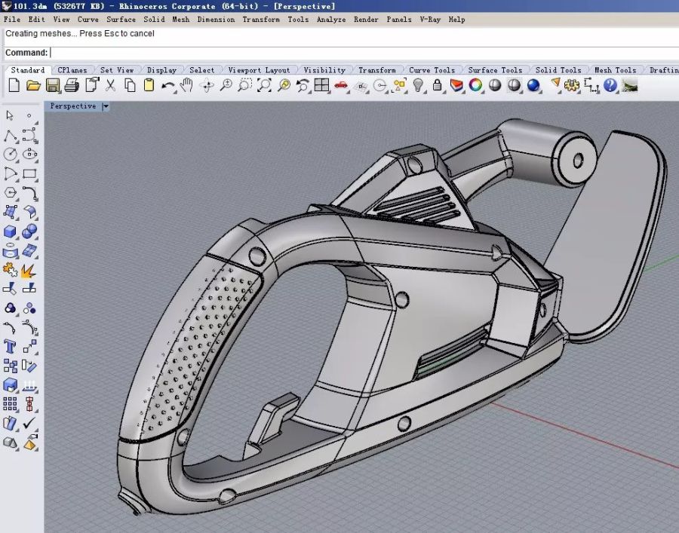Click the Pan view hand icon
Image resolution: width=679 pixels, height=533 pixels.
click(x=186, y=85)
